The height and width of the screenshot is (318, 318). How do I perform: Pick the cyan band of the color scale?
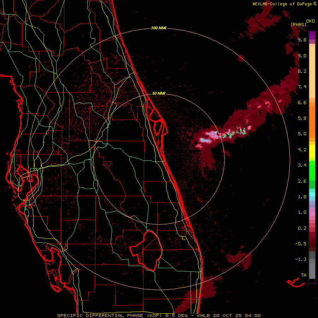pos(312,194)
